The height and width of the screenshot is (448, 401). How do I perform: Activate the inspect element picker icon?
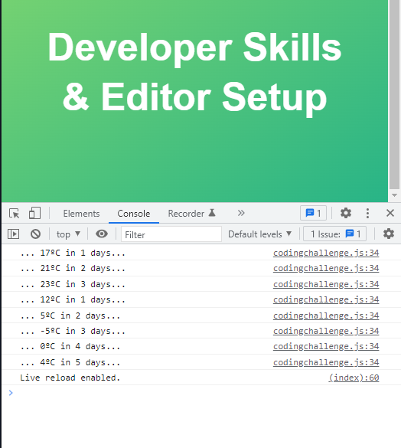[x=14, y=213]
